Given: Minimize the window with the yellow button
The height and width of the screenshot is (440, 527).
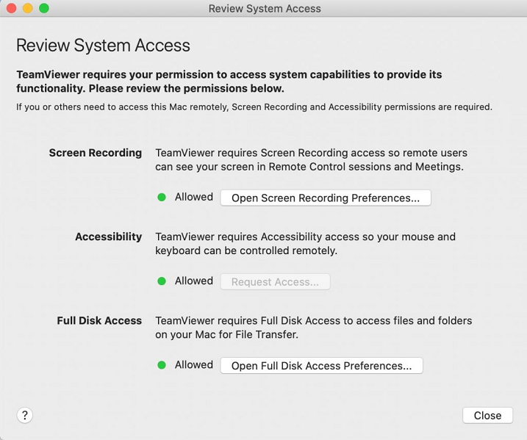Looking at the screenshot, I should pos(28,9).
